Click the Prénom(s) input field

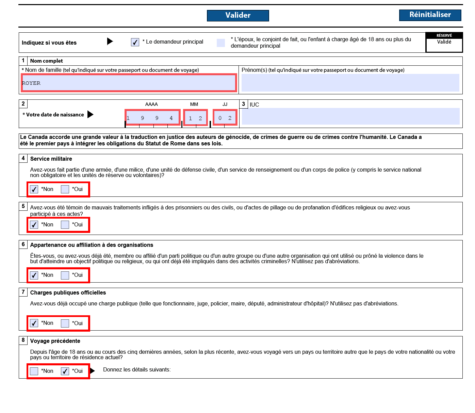tap(350, 83)
